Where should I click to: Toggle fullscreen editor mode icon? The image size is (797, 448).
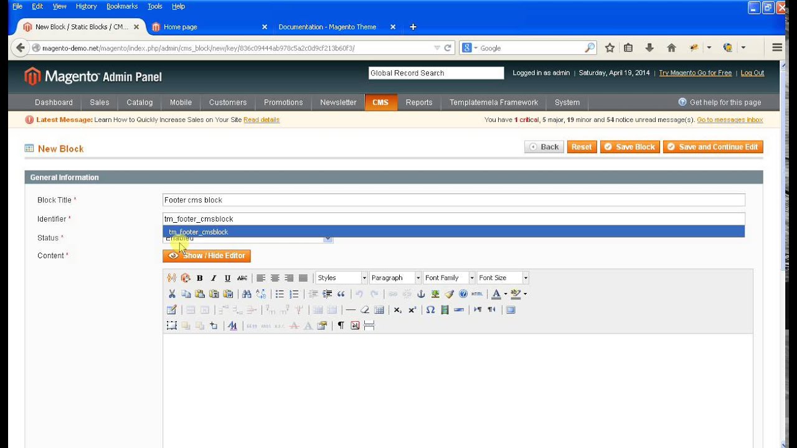coord(511,310)
